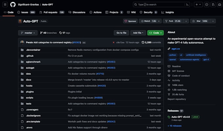Screen dimensions: 223x131
Task: Click the Go to file button
Action: 121,33
